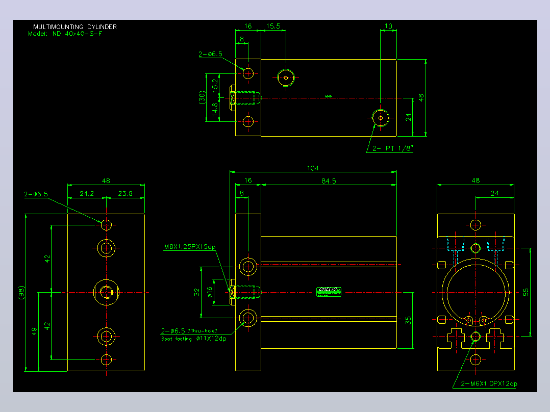The width and height of the screenshot is (550, 412).
Task: Select the 35 dimension value
Action: (408, 320)
